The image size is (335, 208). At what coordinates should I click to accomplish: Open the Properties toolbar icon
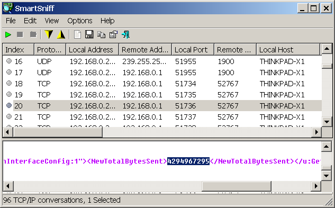click(113, 34)
